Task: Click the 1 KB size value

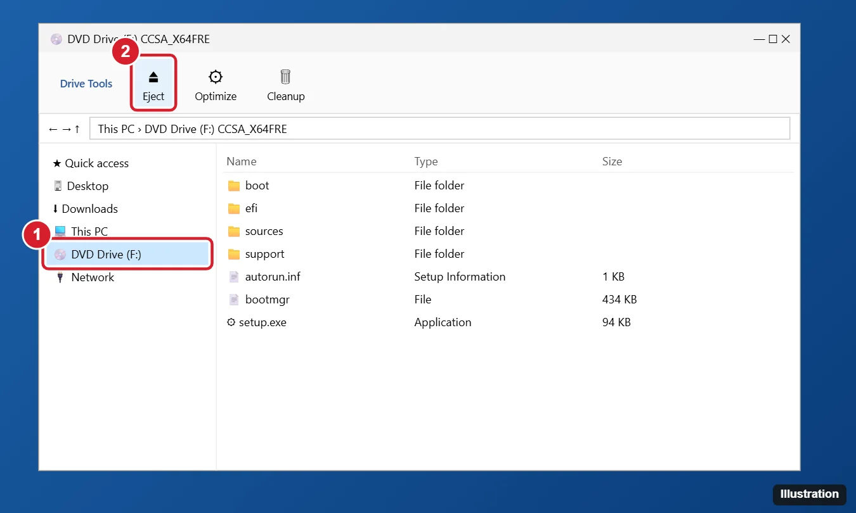Action: click(613, 277)
